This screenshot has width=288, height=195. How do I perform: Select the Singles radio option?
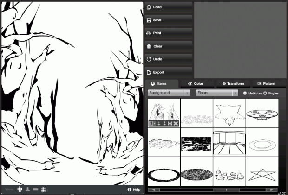click(x=265, y=93)
